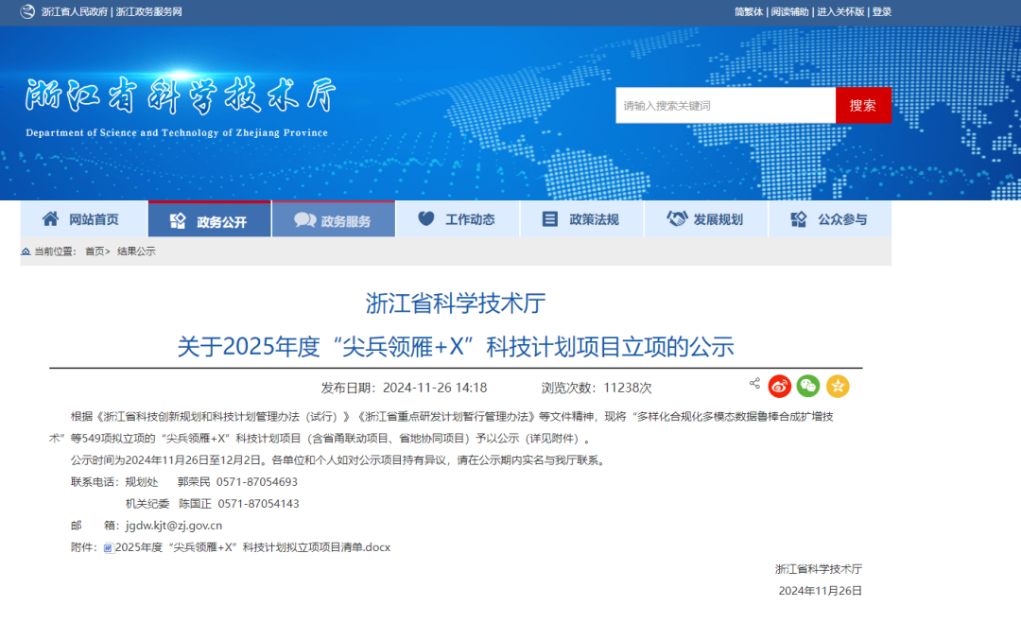The width and height of the screenshot is (1021, 623).
Task: Download 2025年度“尖兵领雁+X”科技计划拟立项项目清单.docx attachment
Action: tap(252, 547)
